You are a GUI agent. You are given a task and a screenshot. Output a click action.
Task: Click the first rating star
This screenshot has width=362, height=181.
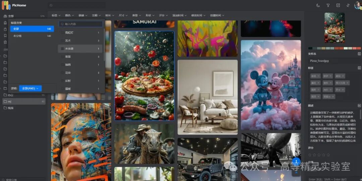(310, 155)
